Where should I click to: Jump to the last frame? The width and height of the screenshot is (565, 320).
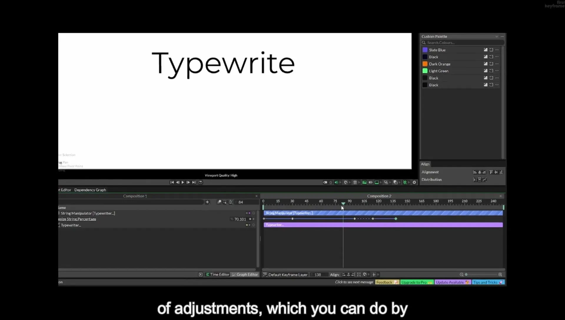pyautogui.click(x=194, y=182)
